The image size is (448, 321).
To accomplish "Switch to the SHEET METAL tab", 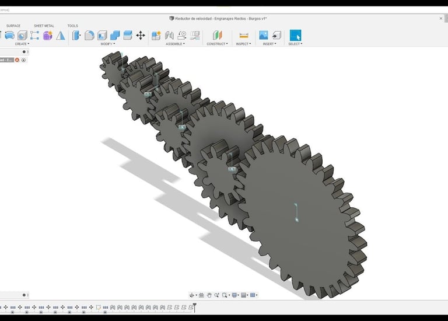I will point(44,26).
